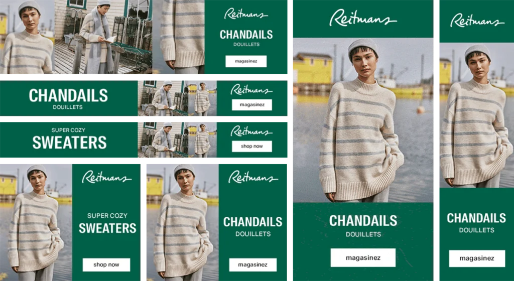Click Reitmans logo in CHANDAILS leaderboard banner
Viewport: 514px width, 281px height.
point(251,89)
